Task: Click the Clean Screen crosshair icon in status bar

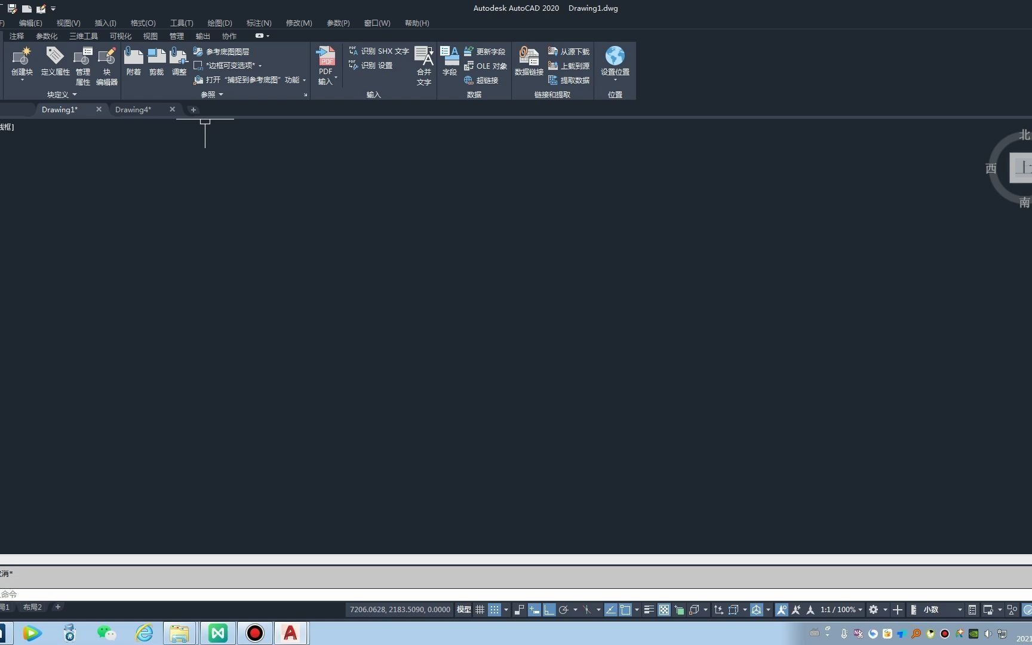Action: tap(897, 610)
